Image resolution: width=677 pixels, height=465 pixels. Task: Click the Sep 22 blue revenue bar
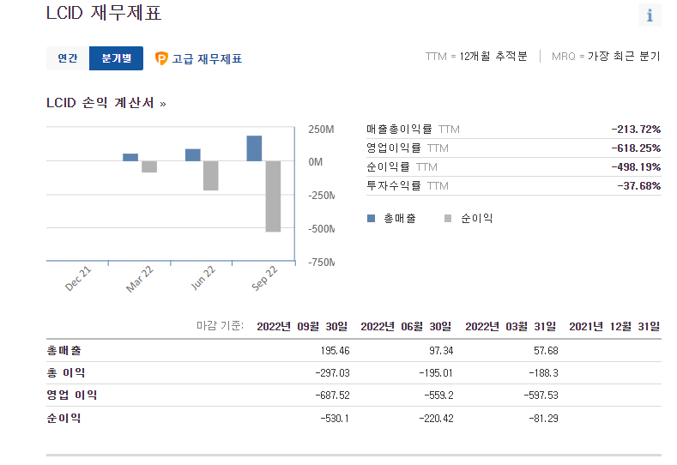coord(254,148)
